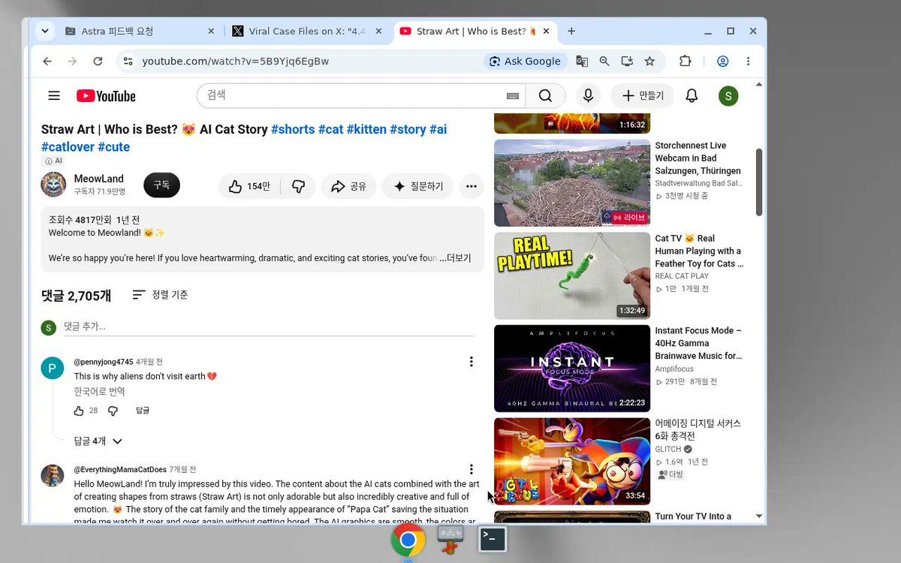Expand description with ...더보기
The height and width of the screenshot is (563, 901).
456,257
